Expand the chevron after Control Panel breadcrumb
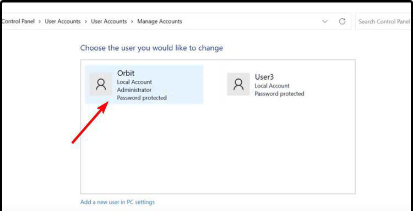 click(40, 21)
